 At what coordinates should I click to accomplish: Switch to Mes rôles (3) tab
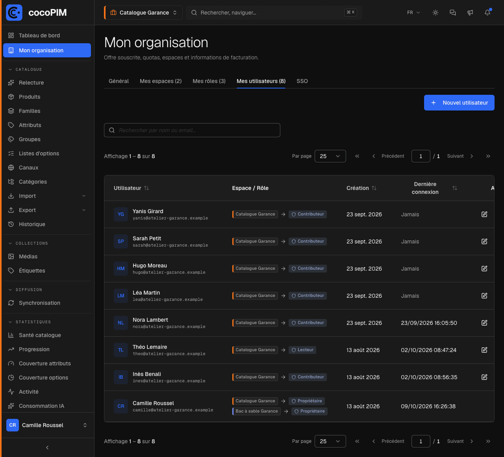(209, 81)
